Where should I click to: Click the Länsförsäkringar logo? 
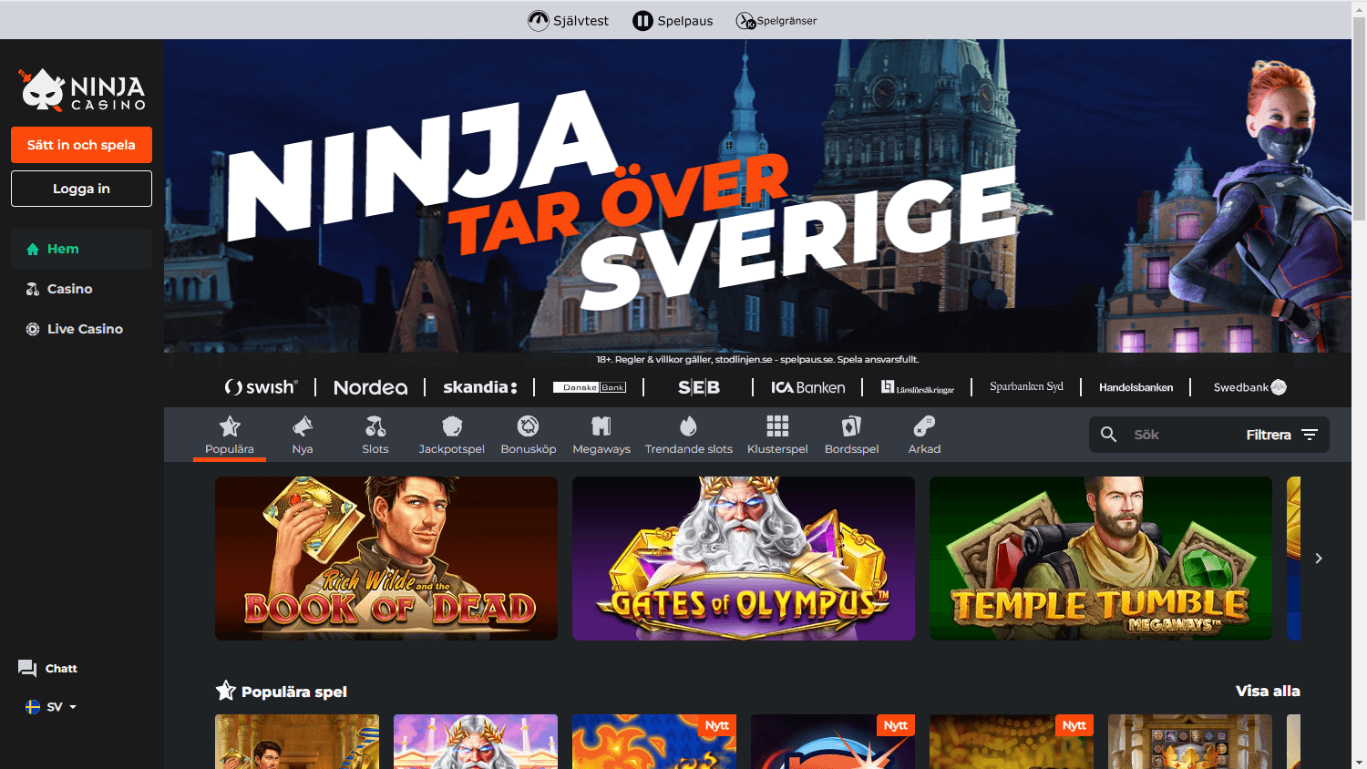[918, 387]
